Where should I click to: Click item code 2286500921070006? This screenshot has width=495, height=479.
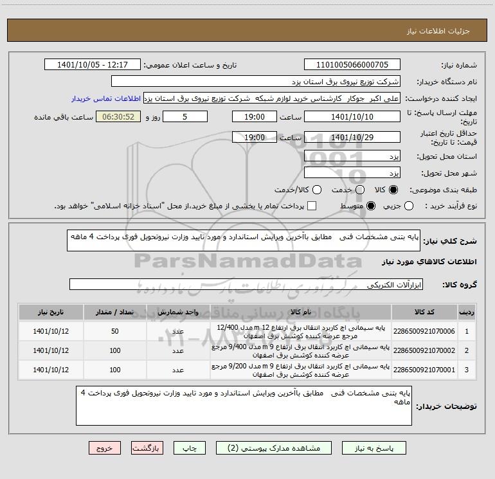pos(424,331)
